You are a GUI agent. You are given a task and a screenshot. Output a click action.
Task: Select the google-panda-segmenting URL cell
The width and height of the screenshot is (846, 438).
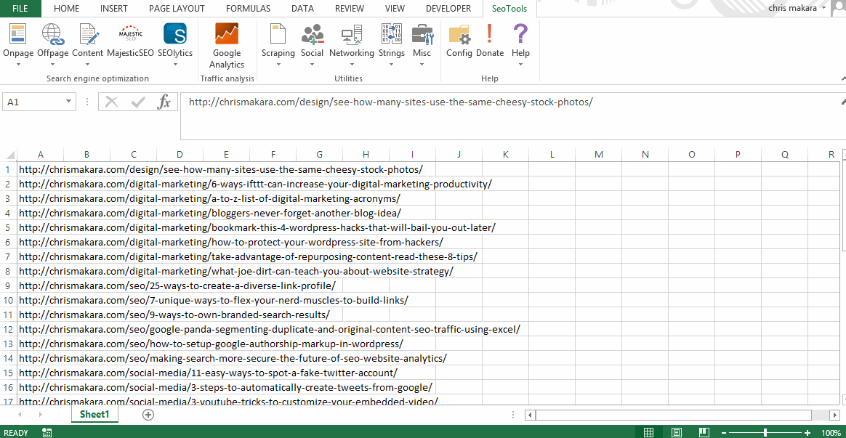tap(269, 329)
